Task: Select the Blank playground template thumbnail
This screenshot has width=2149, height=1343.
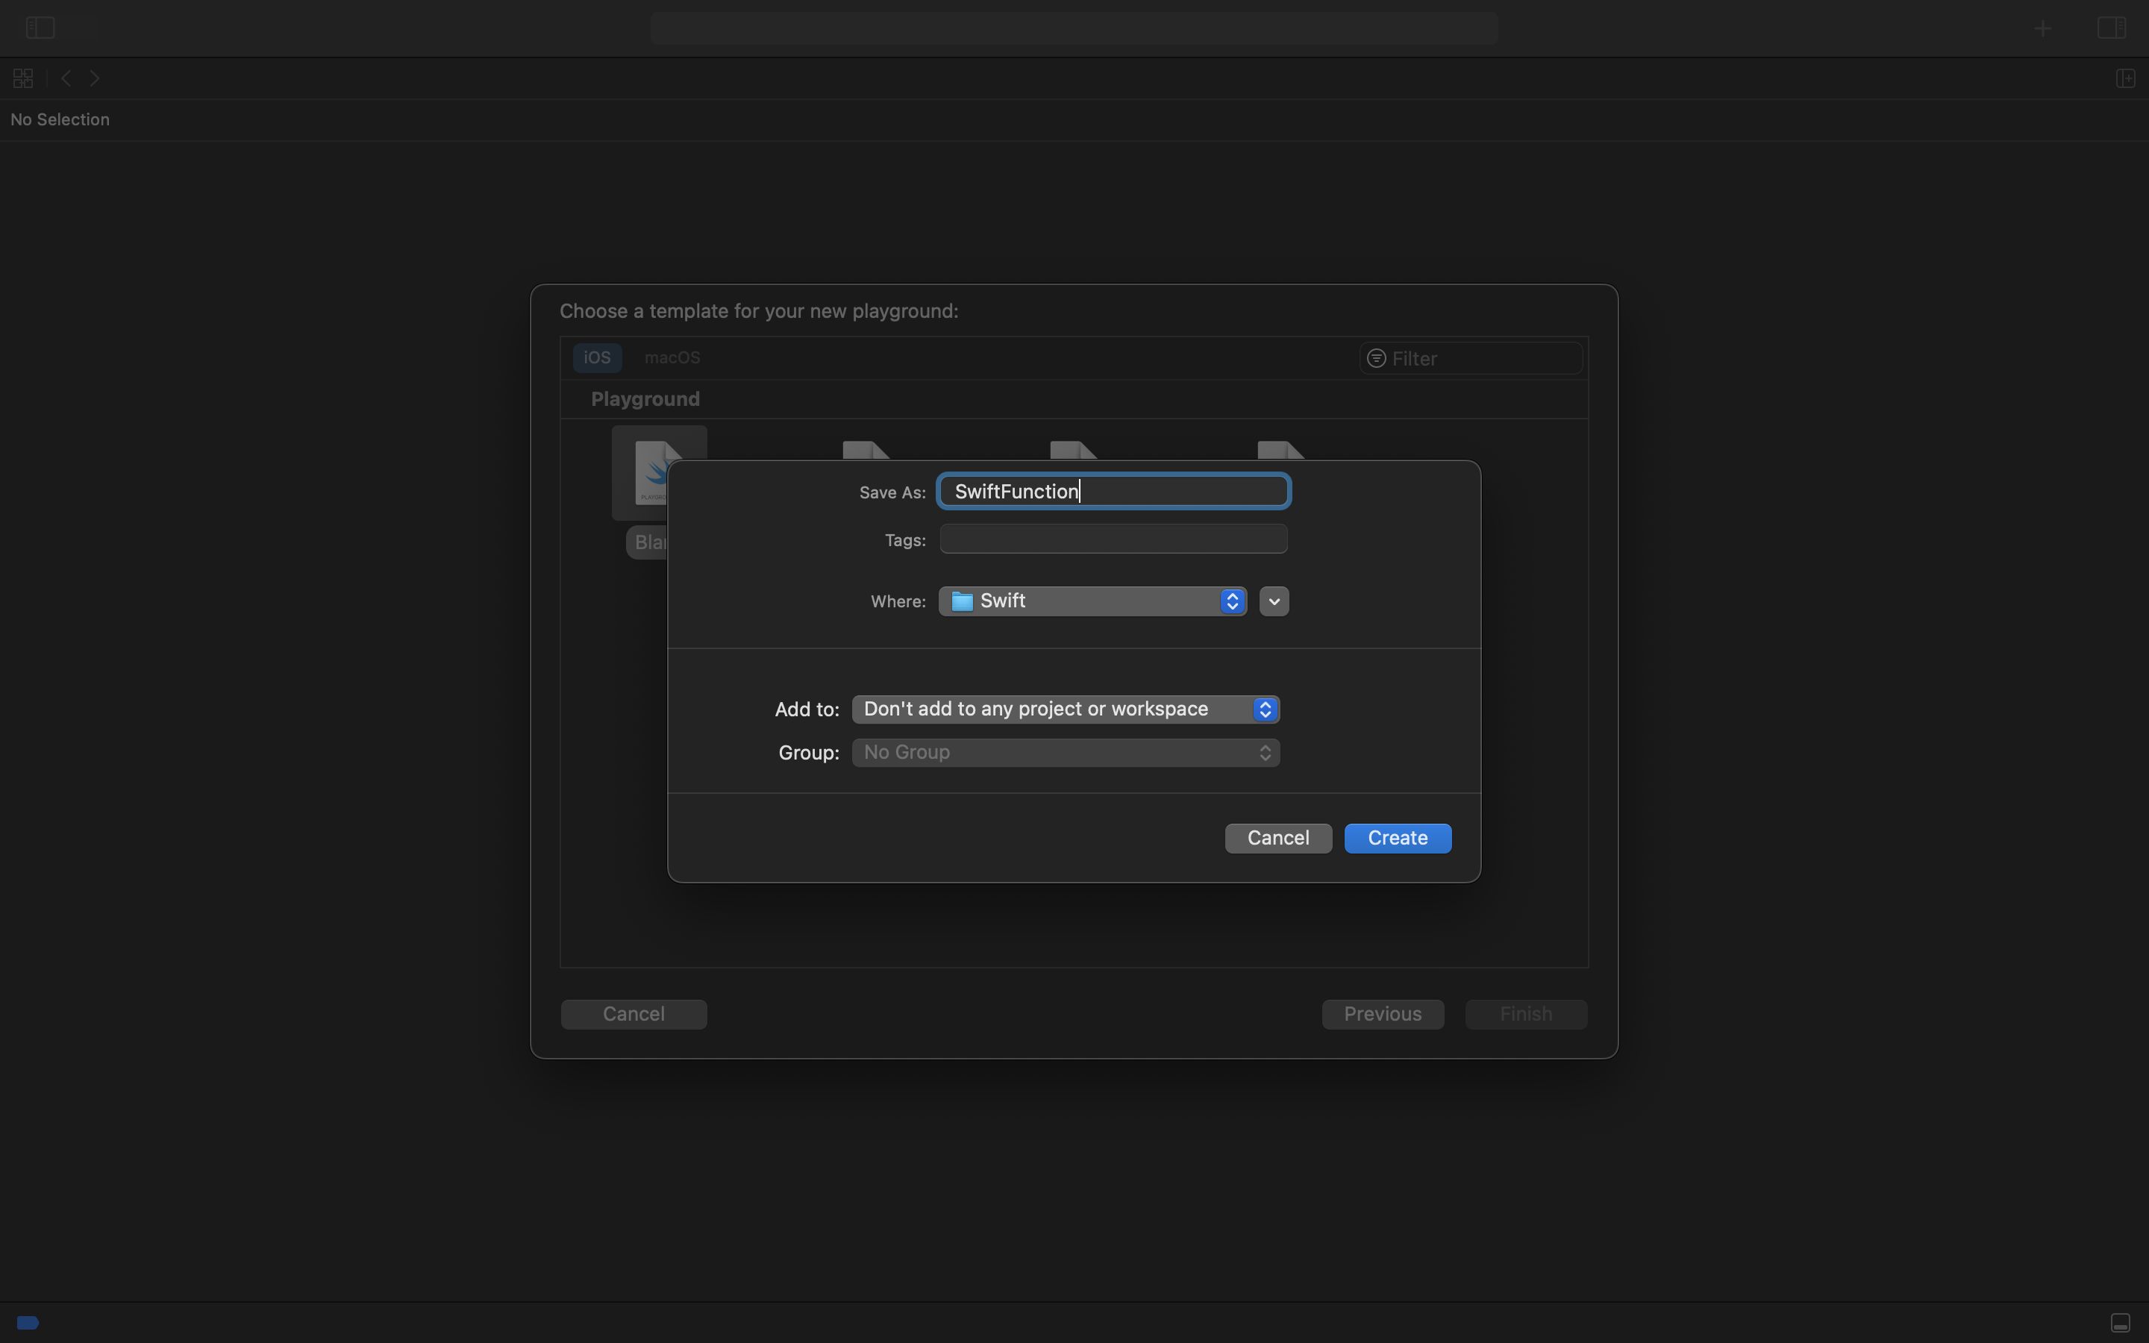Action: [641, 472]
